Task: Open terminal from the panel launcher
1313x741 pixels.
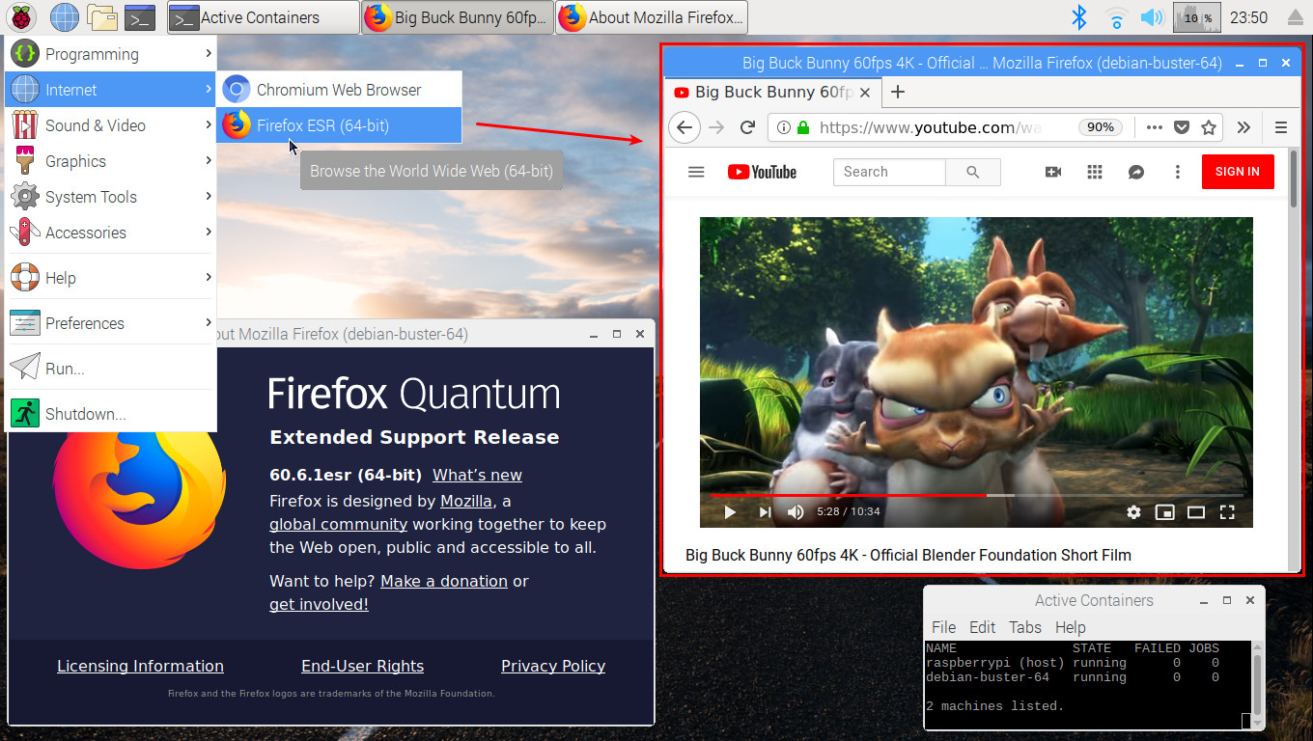Action: tap(141, 16)
